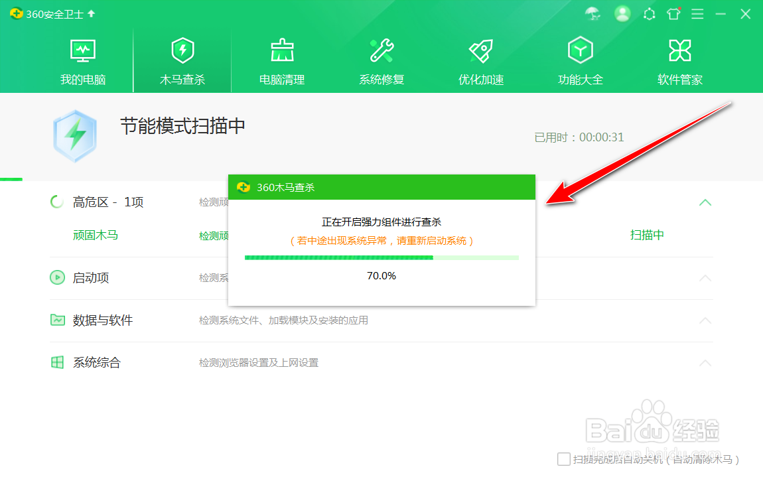Screen dimensions: 763x481
Task: Close the 360安全卫士 window
Action: pos(746,14)
